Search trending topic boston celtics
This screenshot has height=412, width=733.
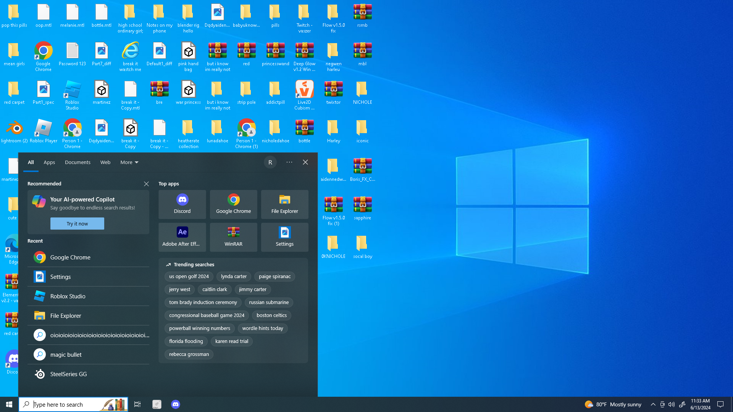tap(271, 315)
